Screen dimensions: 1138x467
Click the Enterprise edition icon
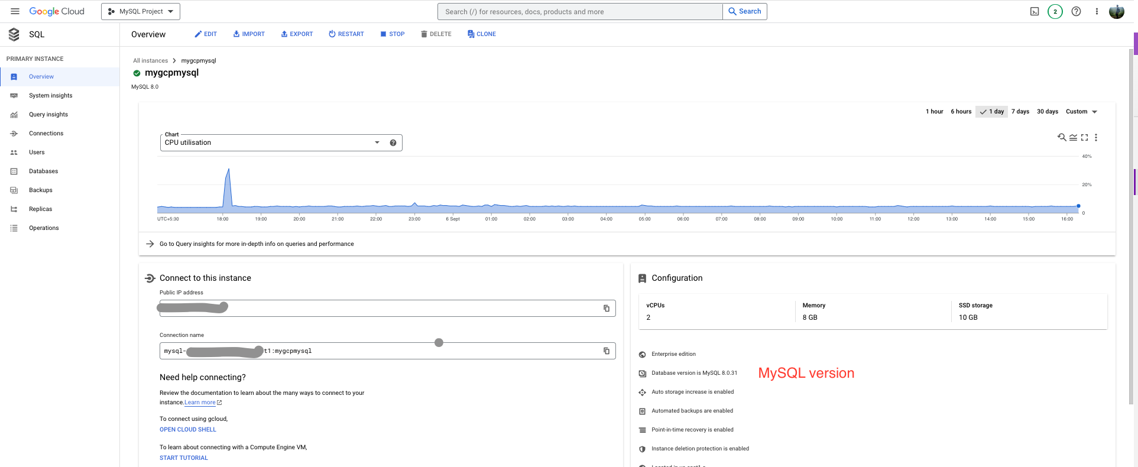click(x=642, y=355)
